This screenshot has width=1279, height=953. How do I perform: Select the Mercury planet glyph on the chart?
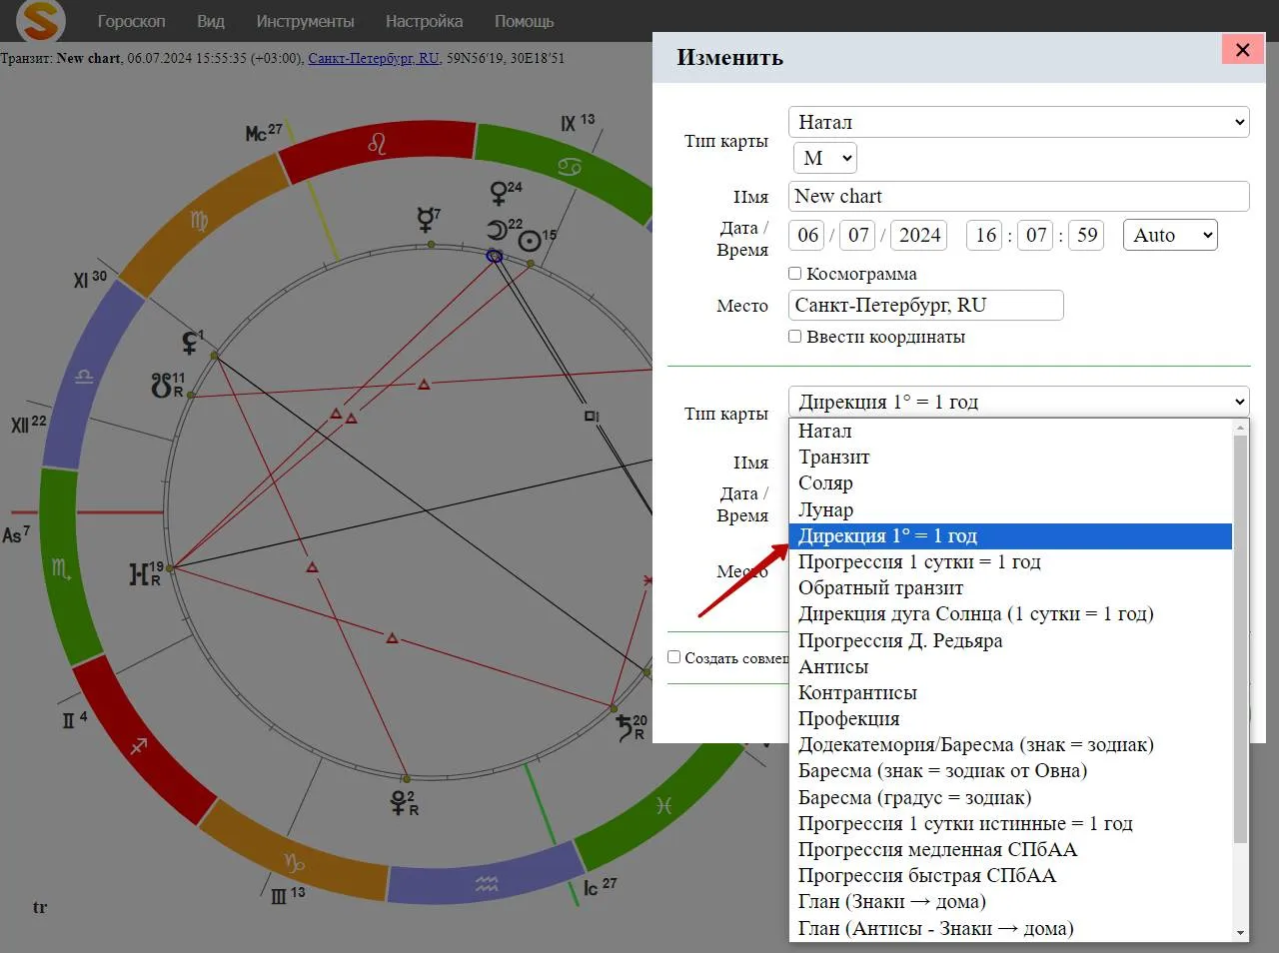pos(428,220)
